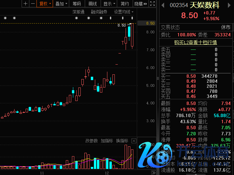234x175 pixels.
Task: Click the plus zoom-in button
Action: (x=26, y=4)
